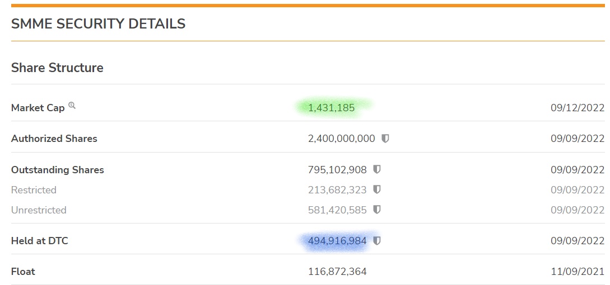
Task: Click the shield icon beside Restricted shares value
Action: coord(376,189)
